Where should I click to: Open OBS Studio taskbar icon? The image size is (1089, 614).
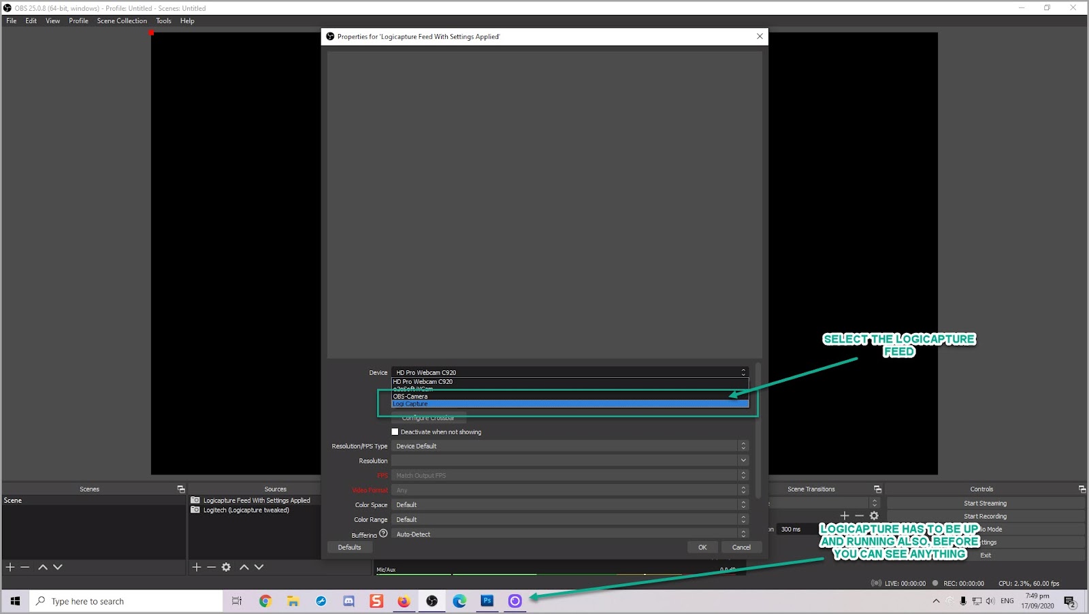[432, 601]
